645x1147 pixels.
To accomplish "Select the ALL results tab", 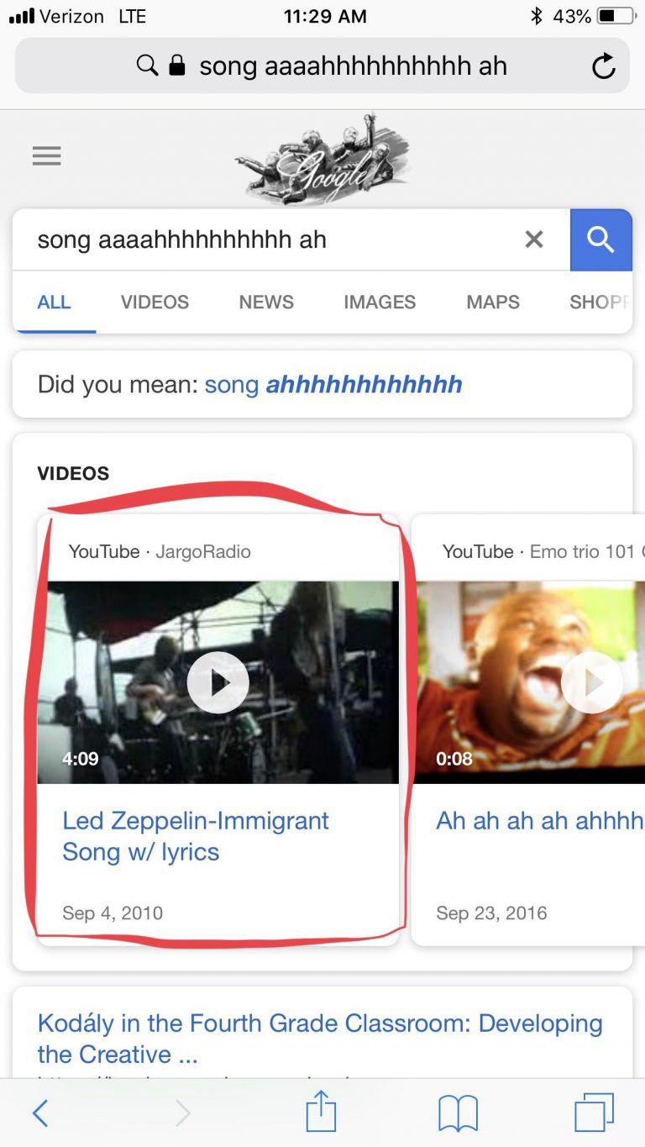I will pyautogui.click(x=54, y=303).
